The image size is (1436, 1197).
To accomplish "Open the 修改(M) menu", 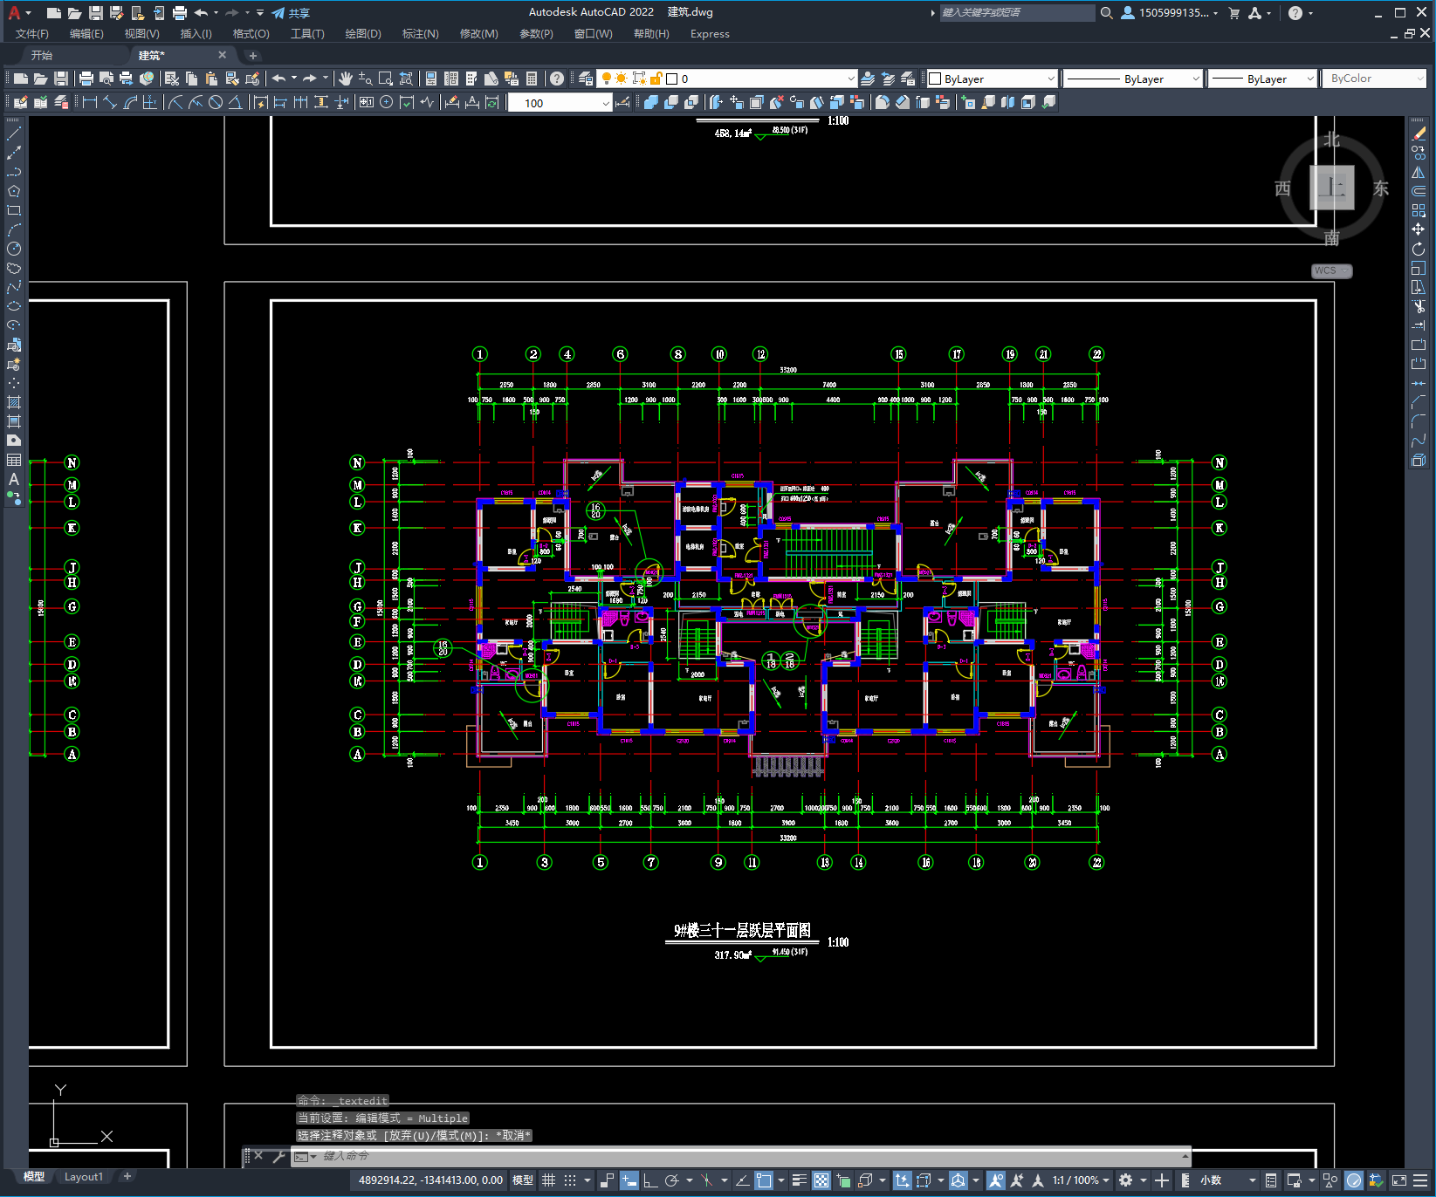I will point(478,34).
